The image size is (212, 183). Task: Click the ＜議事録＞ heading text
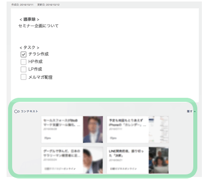coord(29,20)
